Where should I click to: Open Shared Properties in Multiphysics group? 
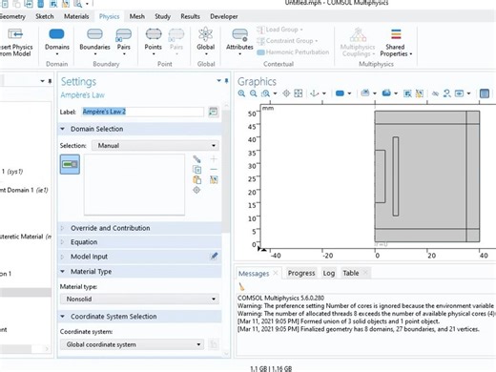396,43
